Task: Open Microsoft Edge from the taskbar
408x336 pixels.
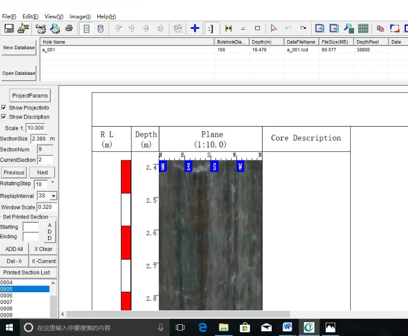Action: [x=203, y=327]
